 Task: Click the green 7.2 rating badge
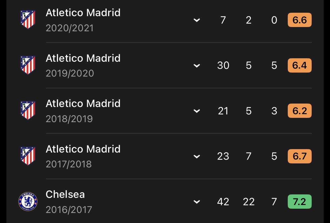pos(299,202)
